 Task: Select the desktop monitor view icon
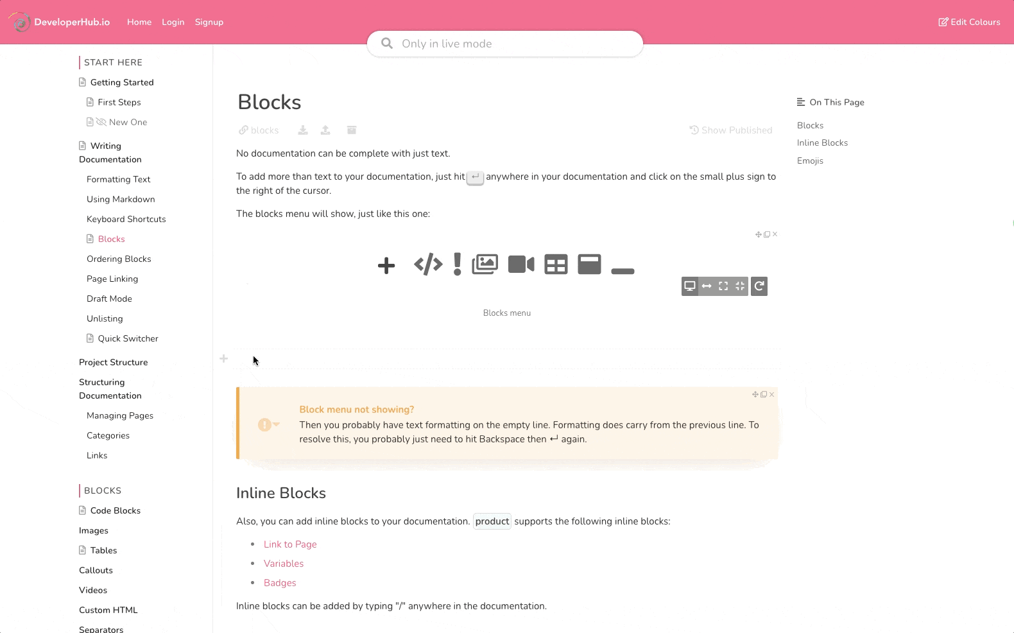click(690, 286)
